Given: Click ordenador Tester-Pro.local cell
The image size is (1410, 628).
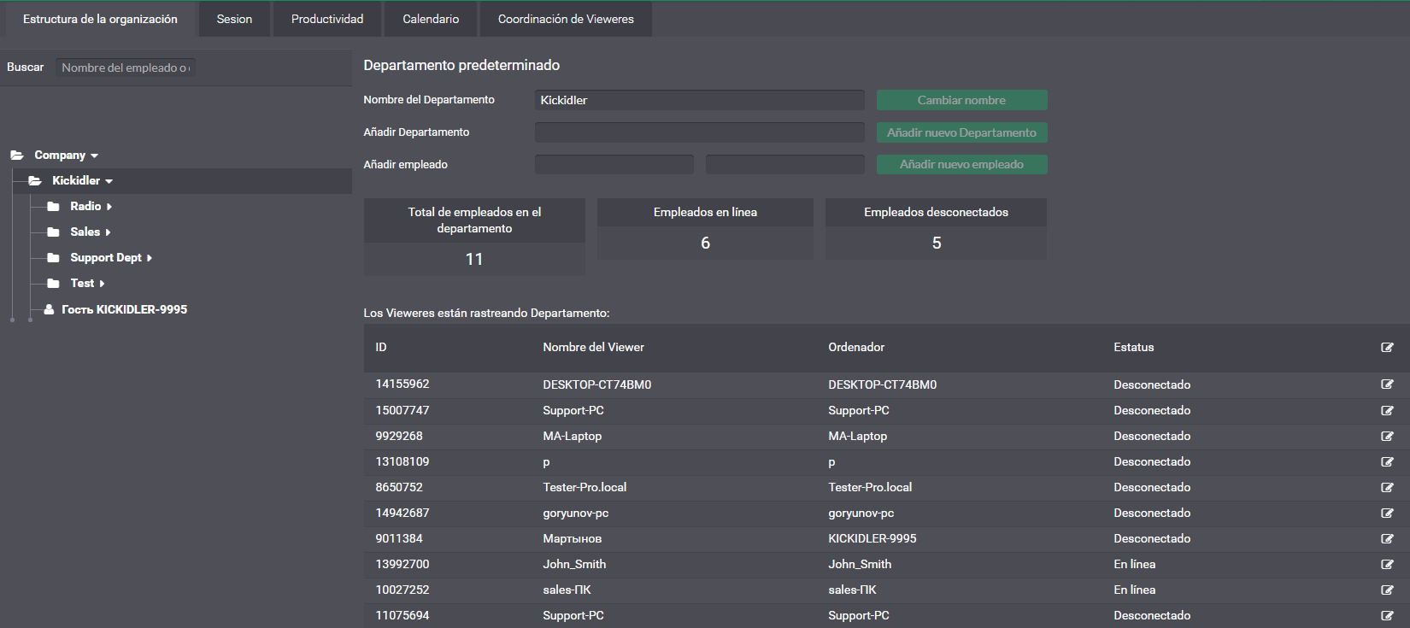Looking at the screenshot, I should point(870,487).
